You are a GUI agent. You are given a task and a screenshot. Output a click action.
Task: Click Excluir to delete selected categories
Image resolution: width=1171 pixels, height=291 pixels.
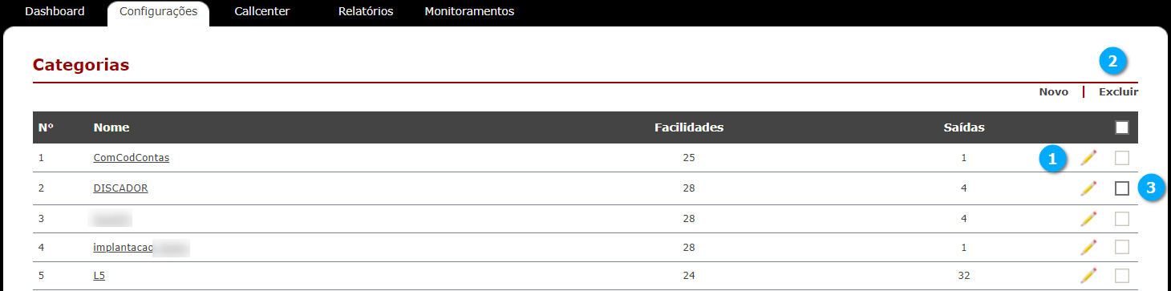pyautogui.click(x=1118, y=92)
